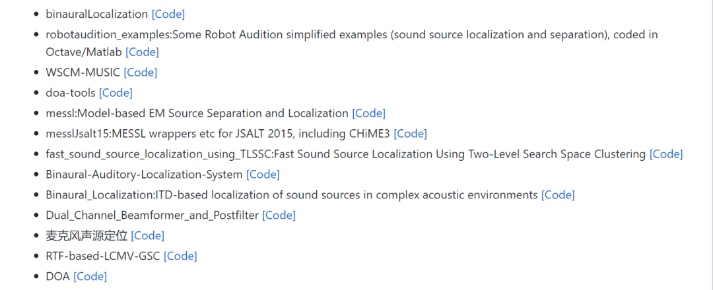This screenshot has height=290, width=713.
Task: Click the WSCM-MUSIC Code link
Action: pos(141,72)
